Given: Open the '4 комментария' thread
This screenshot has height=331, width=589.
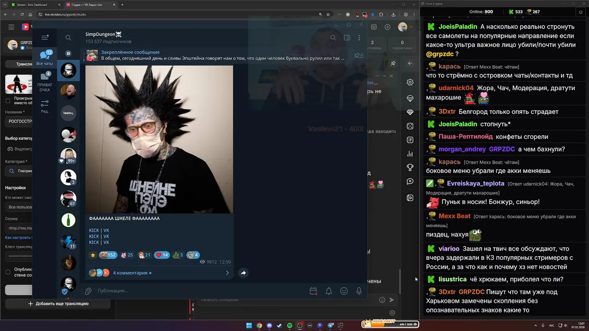Looking at the screenshot, I should pos(159,273).
